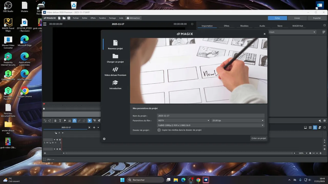This screenshot has height=184, width=328.
Task: Open Partage menu
Action: pos(112,18)
